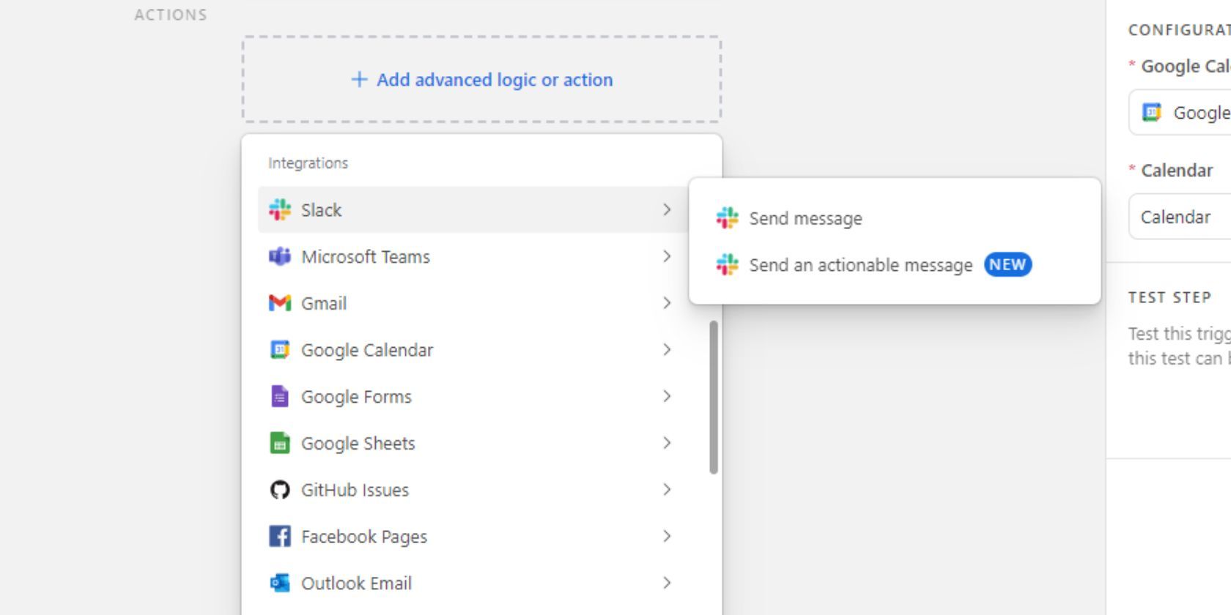Expand the Microsoft Teams submenu arrow
The height and width of the screenshot is (615, 1231).
[666, 257]
